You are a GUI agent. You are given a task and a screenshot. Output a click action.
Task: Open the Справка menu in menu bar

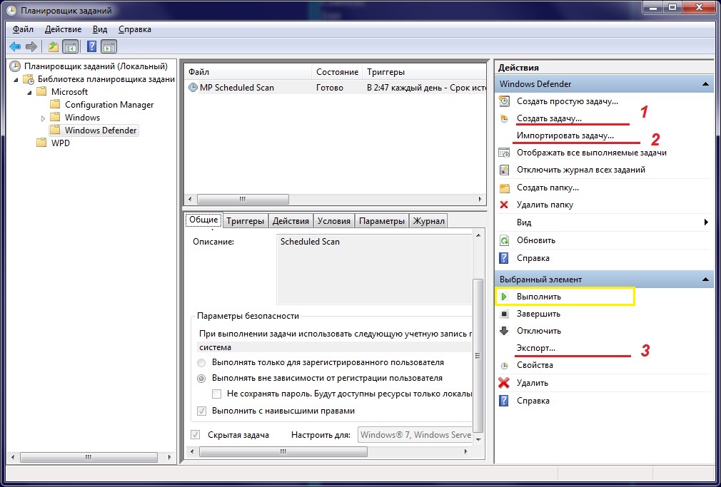tap(135, 29)
